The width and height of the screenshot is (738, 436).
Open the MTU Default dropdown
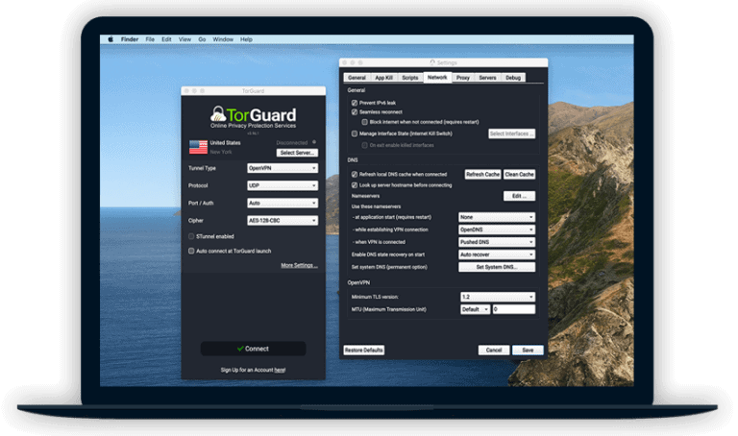point(476,309)
